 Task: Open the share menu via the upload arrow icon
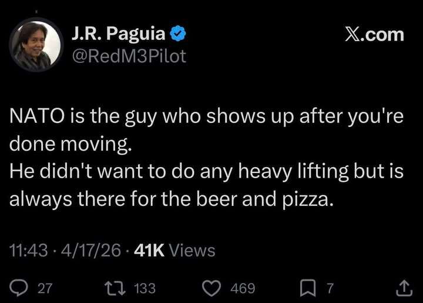404,288
